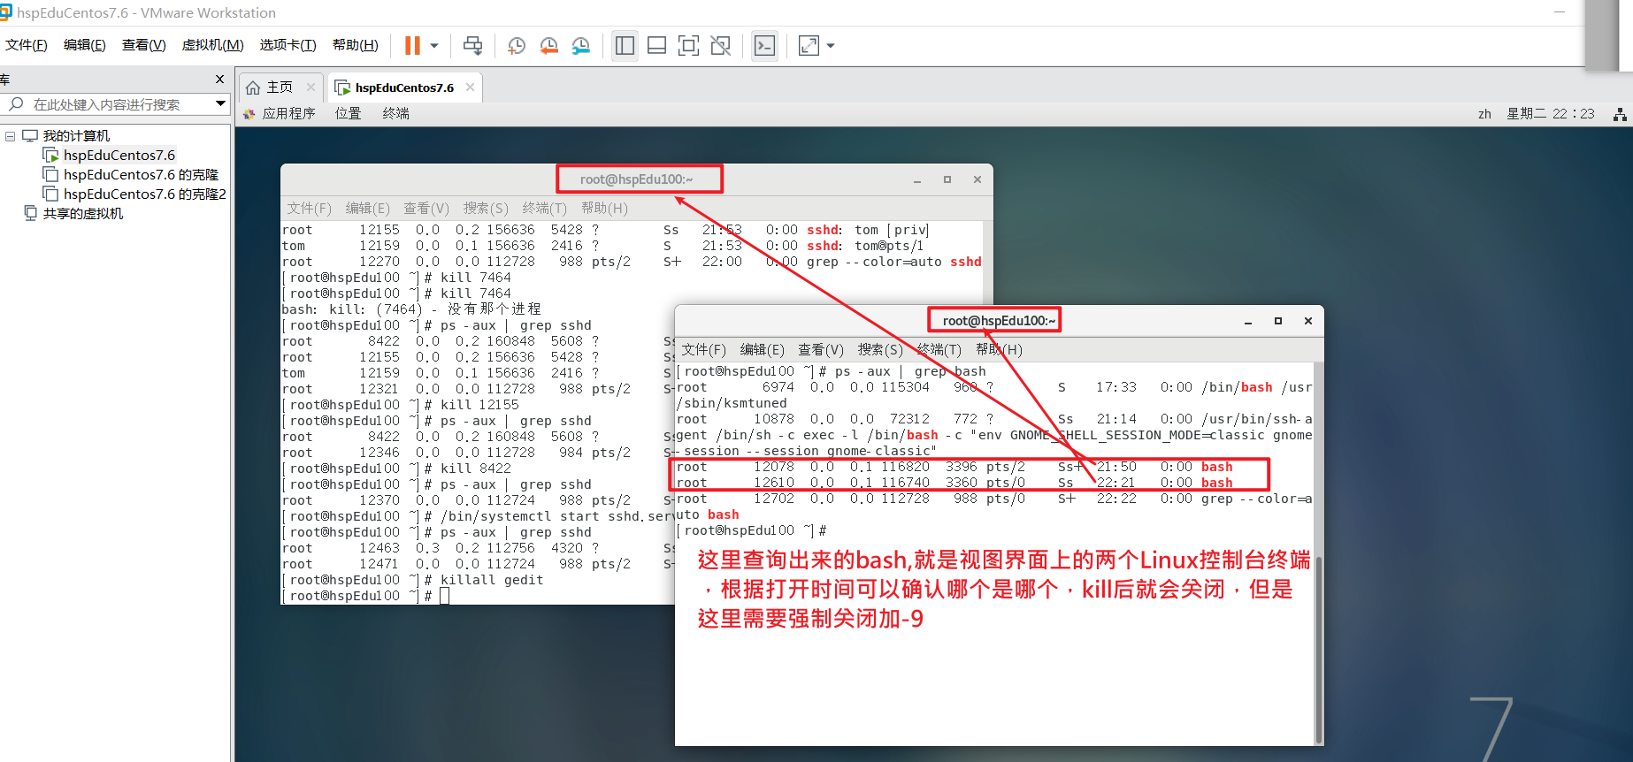
Task: Open the clock 星期二 22:23
Action: pos(1550,114)
